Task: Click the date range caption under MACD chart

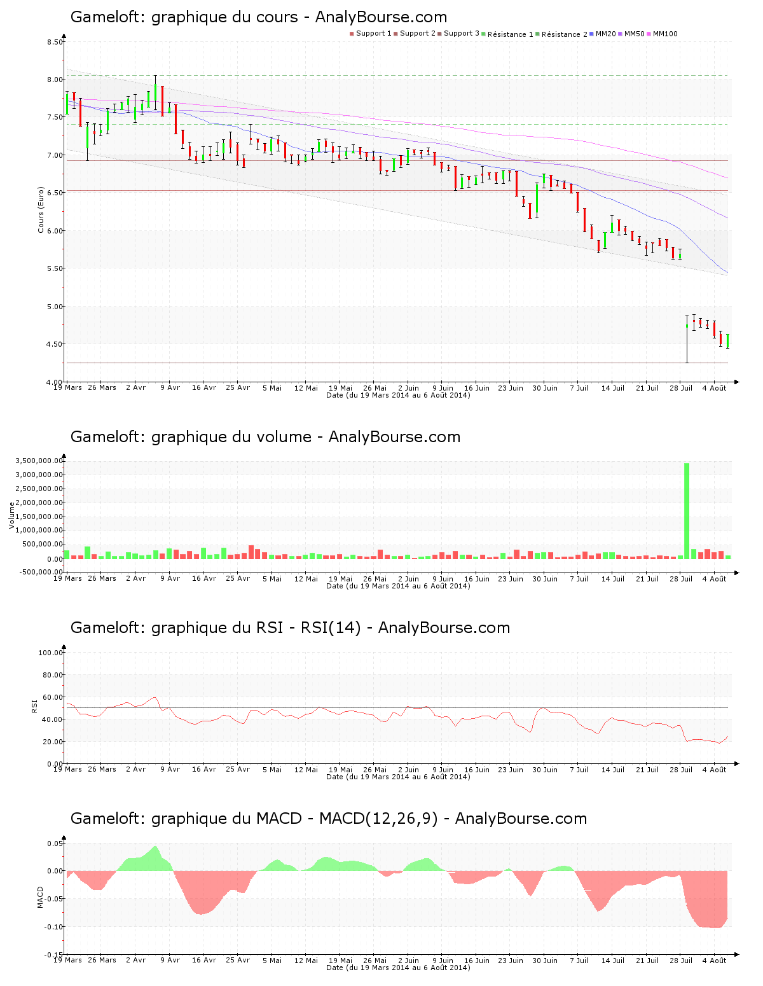Action: [x=398, y=968]
